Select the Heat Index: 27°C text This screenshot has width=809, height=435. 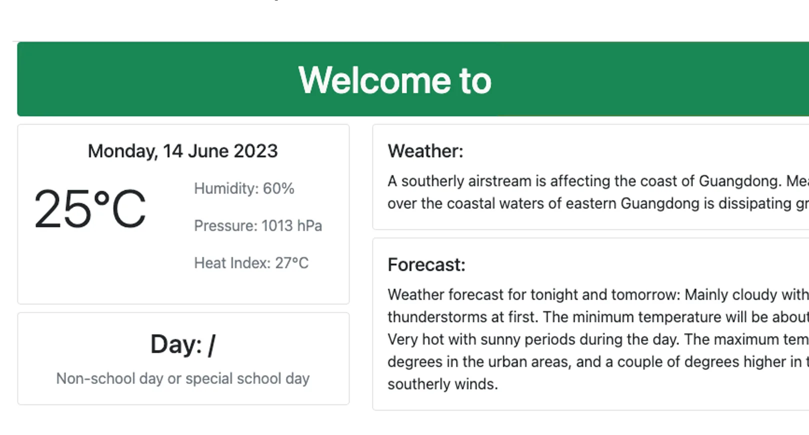coord(251,263)
